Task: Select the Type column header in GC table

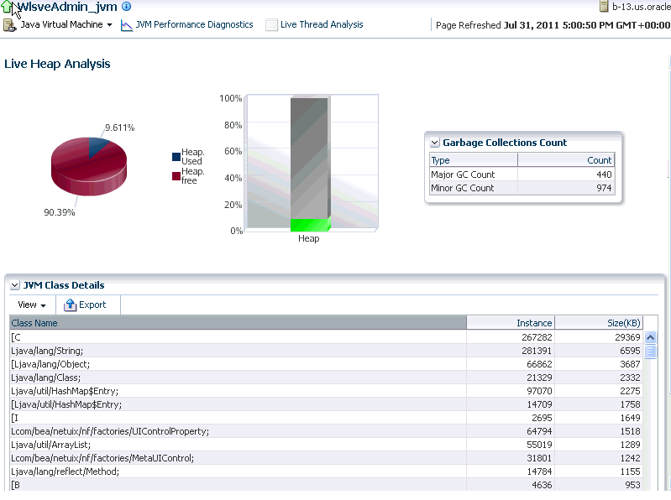Action: [474, 160]
